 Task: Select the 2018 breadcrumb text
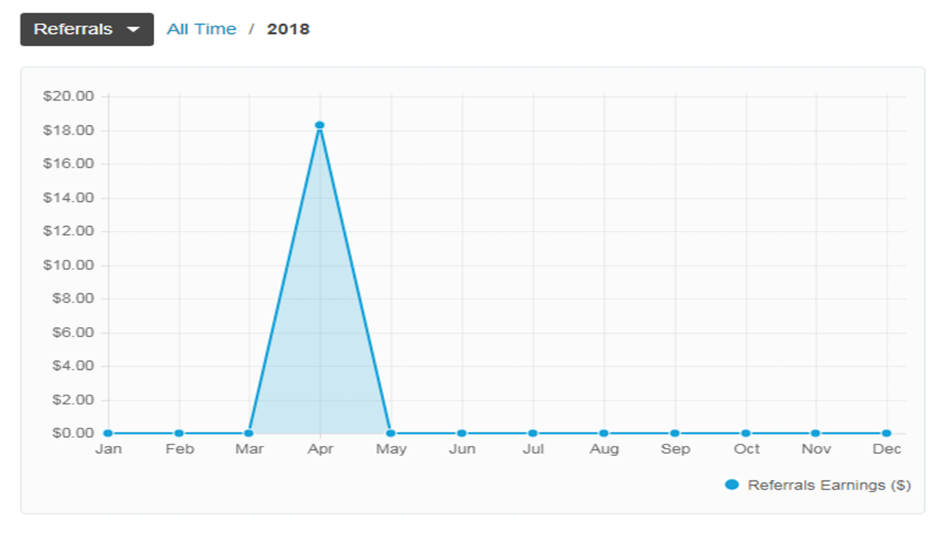(288, 29)
